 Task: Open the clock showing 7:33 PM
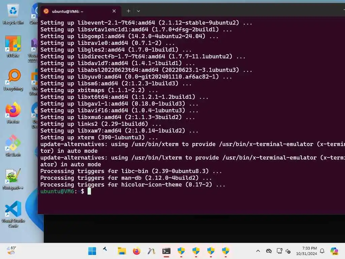point(307,251)
